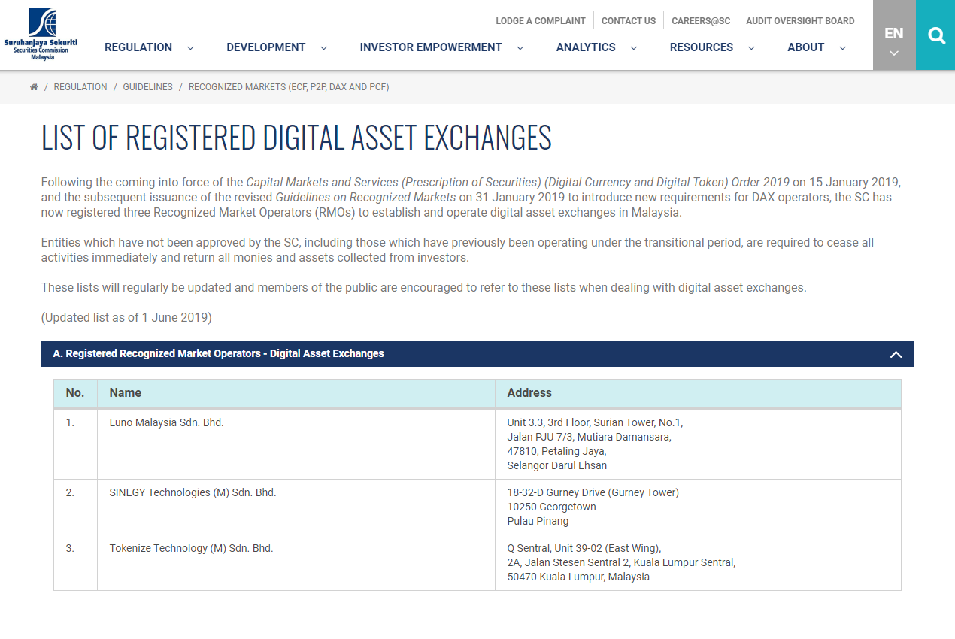Click the Guidelines breadcrumb link

tap(148, 87)
